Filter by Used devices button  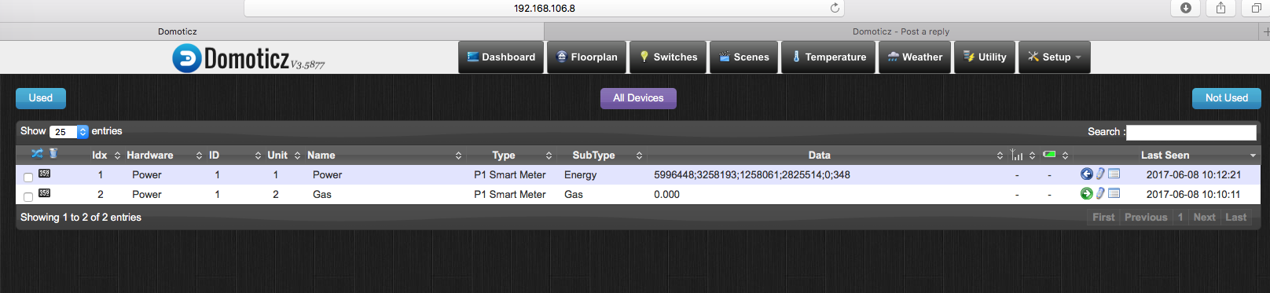pos(41,98)
